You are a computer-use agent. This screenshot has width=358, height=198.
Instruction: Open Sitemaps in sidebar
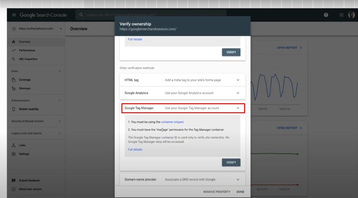coord(25,89)
